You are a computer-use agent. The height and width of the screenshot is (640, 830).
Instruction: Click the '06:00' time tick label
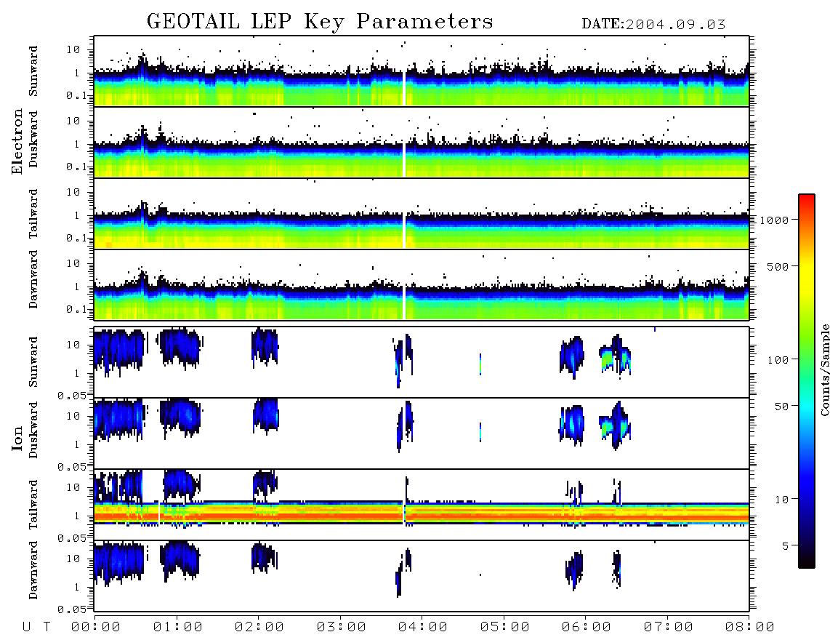(587, 627)
